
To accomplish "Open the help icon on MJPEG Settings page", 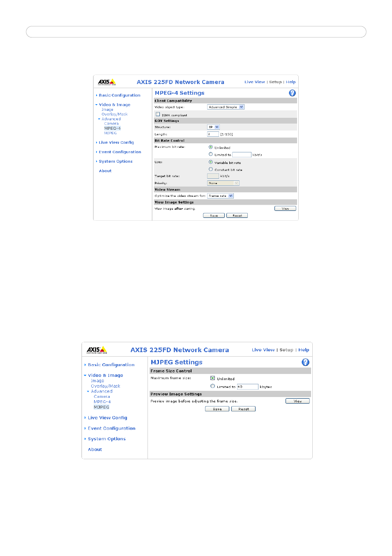I will click(x=305, y=362).
